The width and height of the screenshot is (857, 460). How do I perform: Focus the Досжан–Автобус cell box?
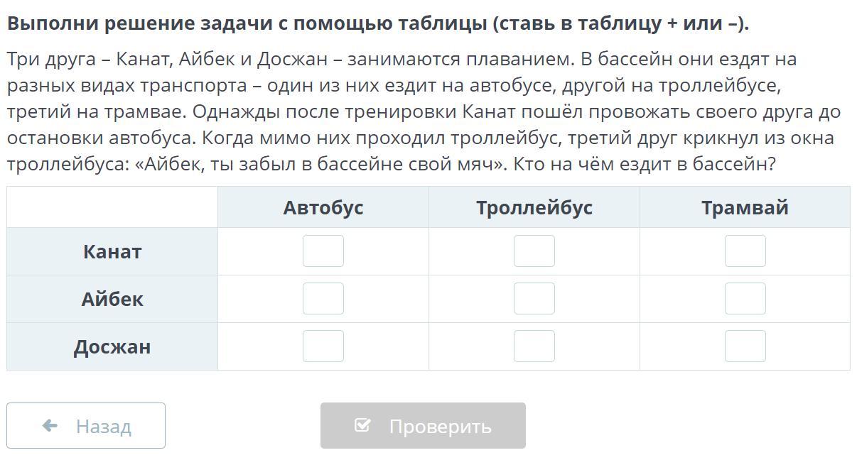tap(323, 346)
